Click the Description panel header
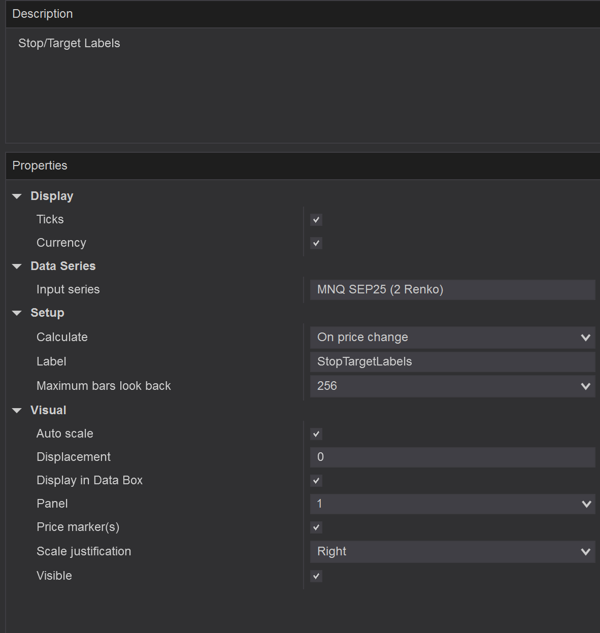Viewport: 600px width, 633px height. (43, 14)
